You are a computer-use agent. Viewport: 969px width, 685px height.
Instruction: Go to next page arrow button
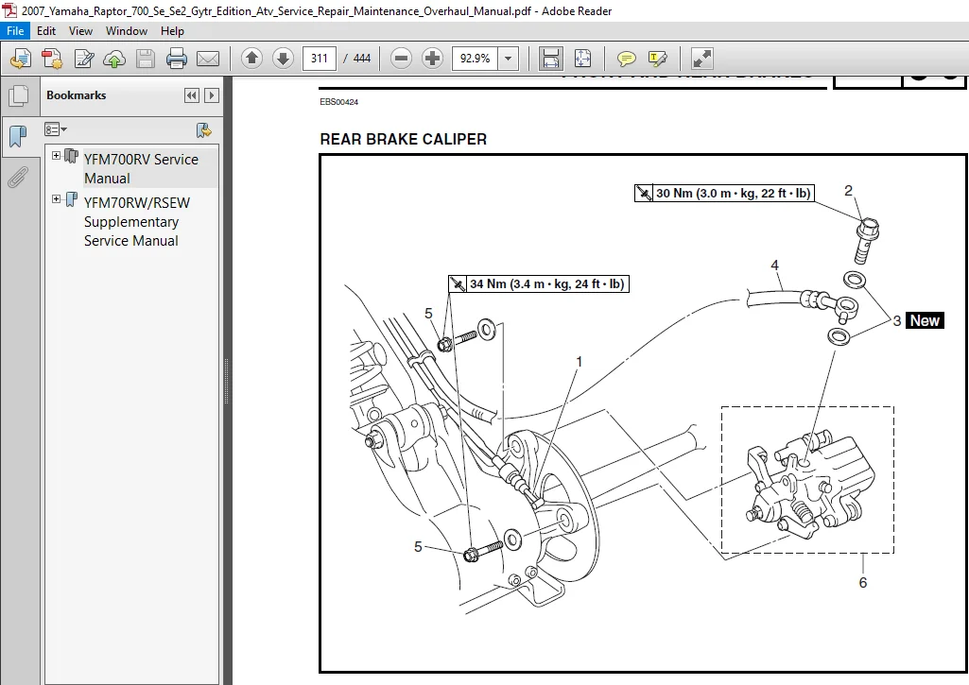point(283,58)
